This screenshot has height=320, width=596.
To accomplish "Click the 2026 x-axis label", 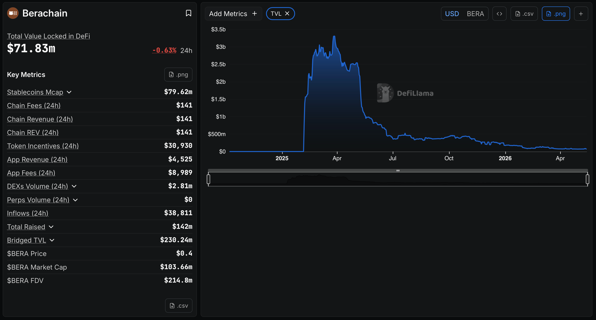I will (x=505, y=158).
